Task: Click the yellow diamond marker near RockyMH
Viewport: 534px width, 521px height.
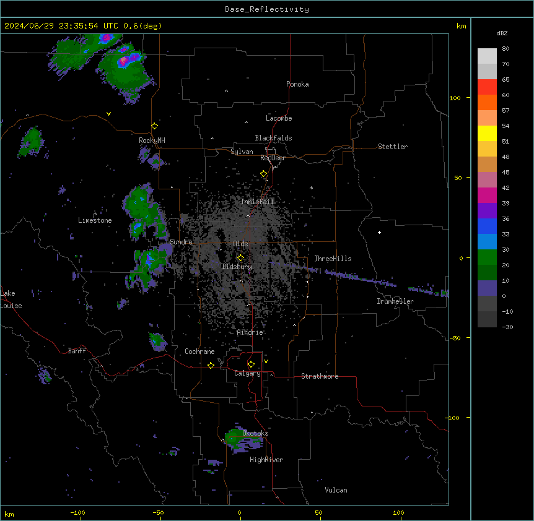Action: pyautogui.click(x=155, y=126)
